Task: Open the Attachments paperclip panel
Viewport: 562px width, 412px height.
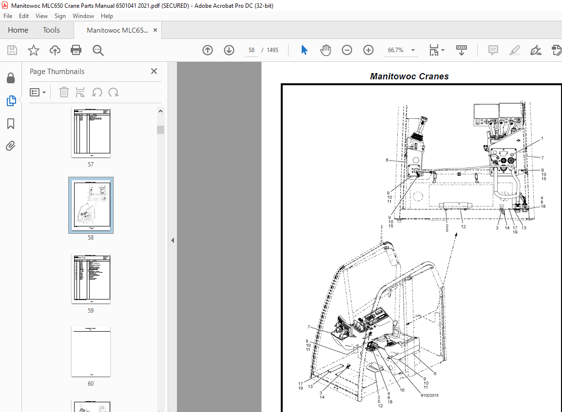Action: point(11,146)
